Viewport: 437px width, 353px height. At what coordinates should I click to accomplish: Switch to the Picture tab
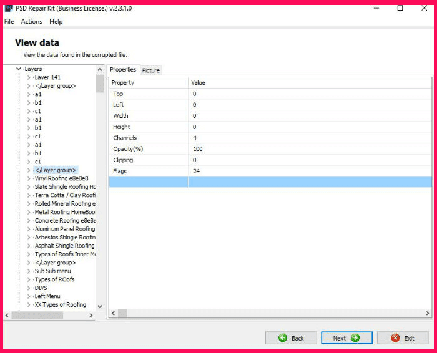click(x=151, y=70)
